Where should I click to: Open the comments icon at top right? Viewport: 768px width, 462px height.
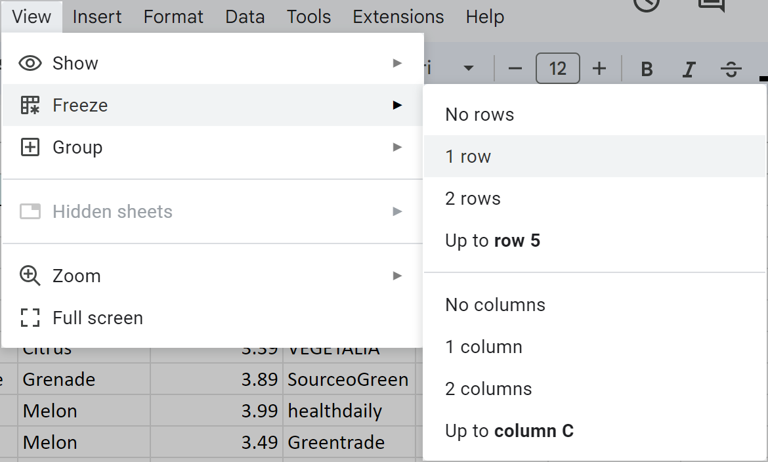[x=710, y=5]
